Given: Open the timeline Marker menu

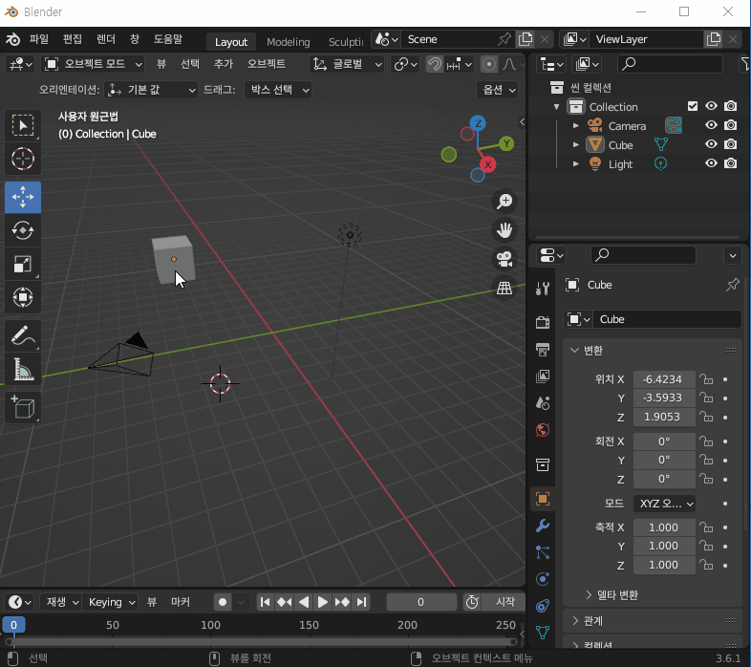Looking at the screenshot, I should click(181, 602).
